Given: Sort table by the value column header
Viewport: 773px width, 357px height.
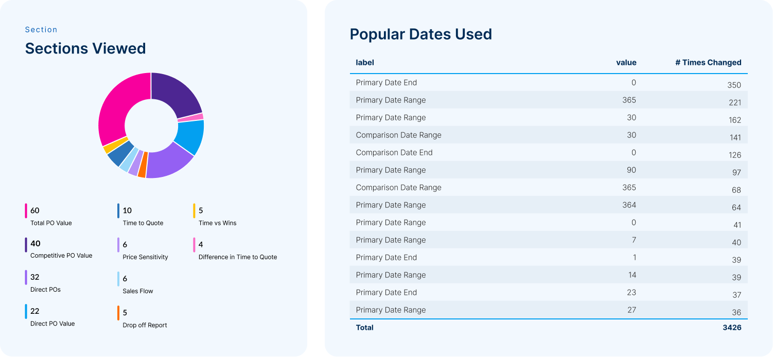Looking at the screenshot, I should coord(626,63).
